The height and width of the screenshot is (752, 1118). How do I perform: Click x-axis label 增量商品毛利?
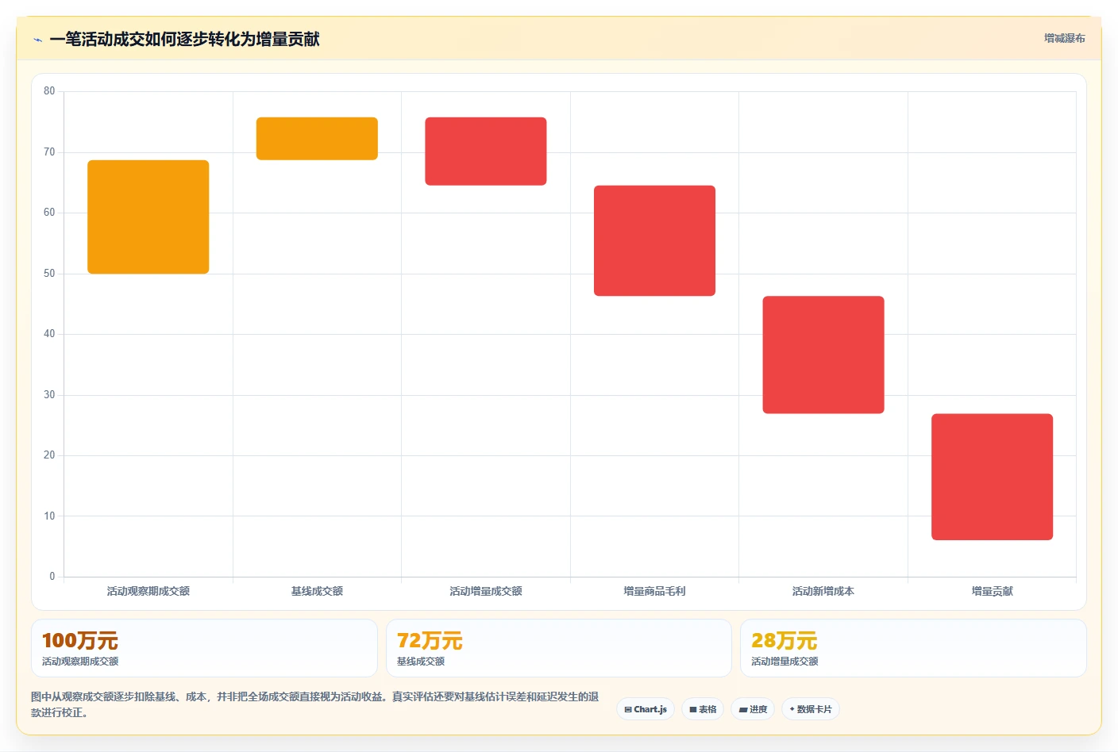point(654,591)
